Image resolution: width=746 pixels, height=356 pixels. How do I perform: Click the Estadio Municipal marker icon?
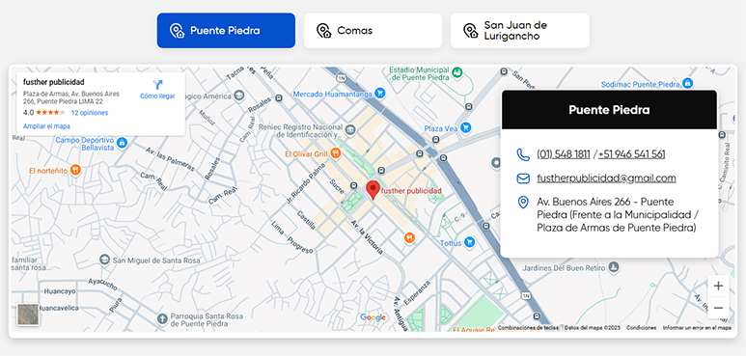[x=457, y=72]
